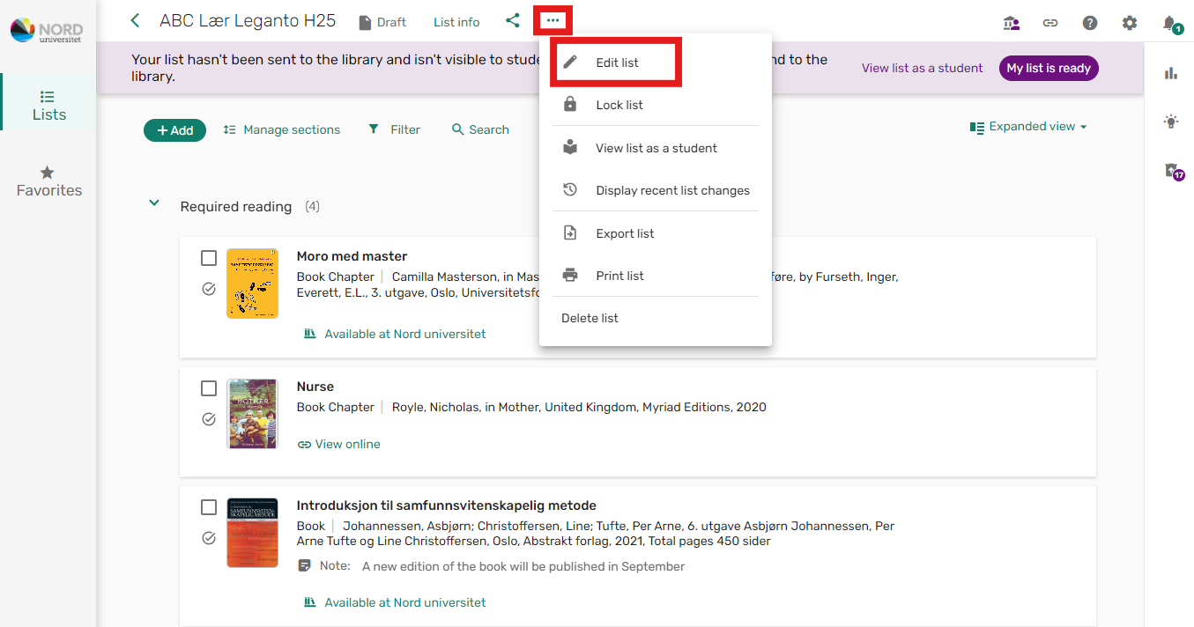Tick the checkbox for Nurse
The height and width of the screenshot is (627, 1194).
point(209,388)
